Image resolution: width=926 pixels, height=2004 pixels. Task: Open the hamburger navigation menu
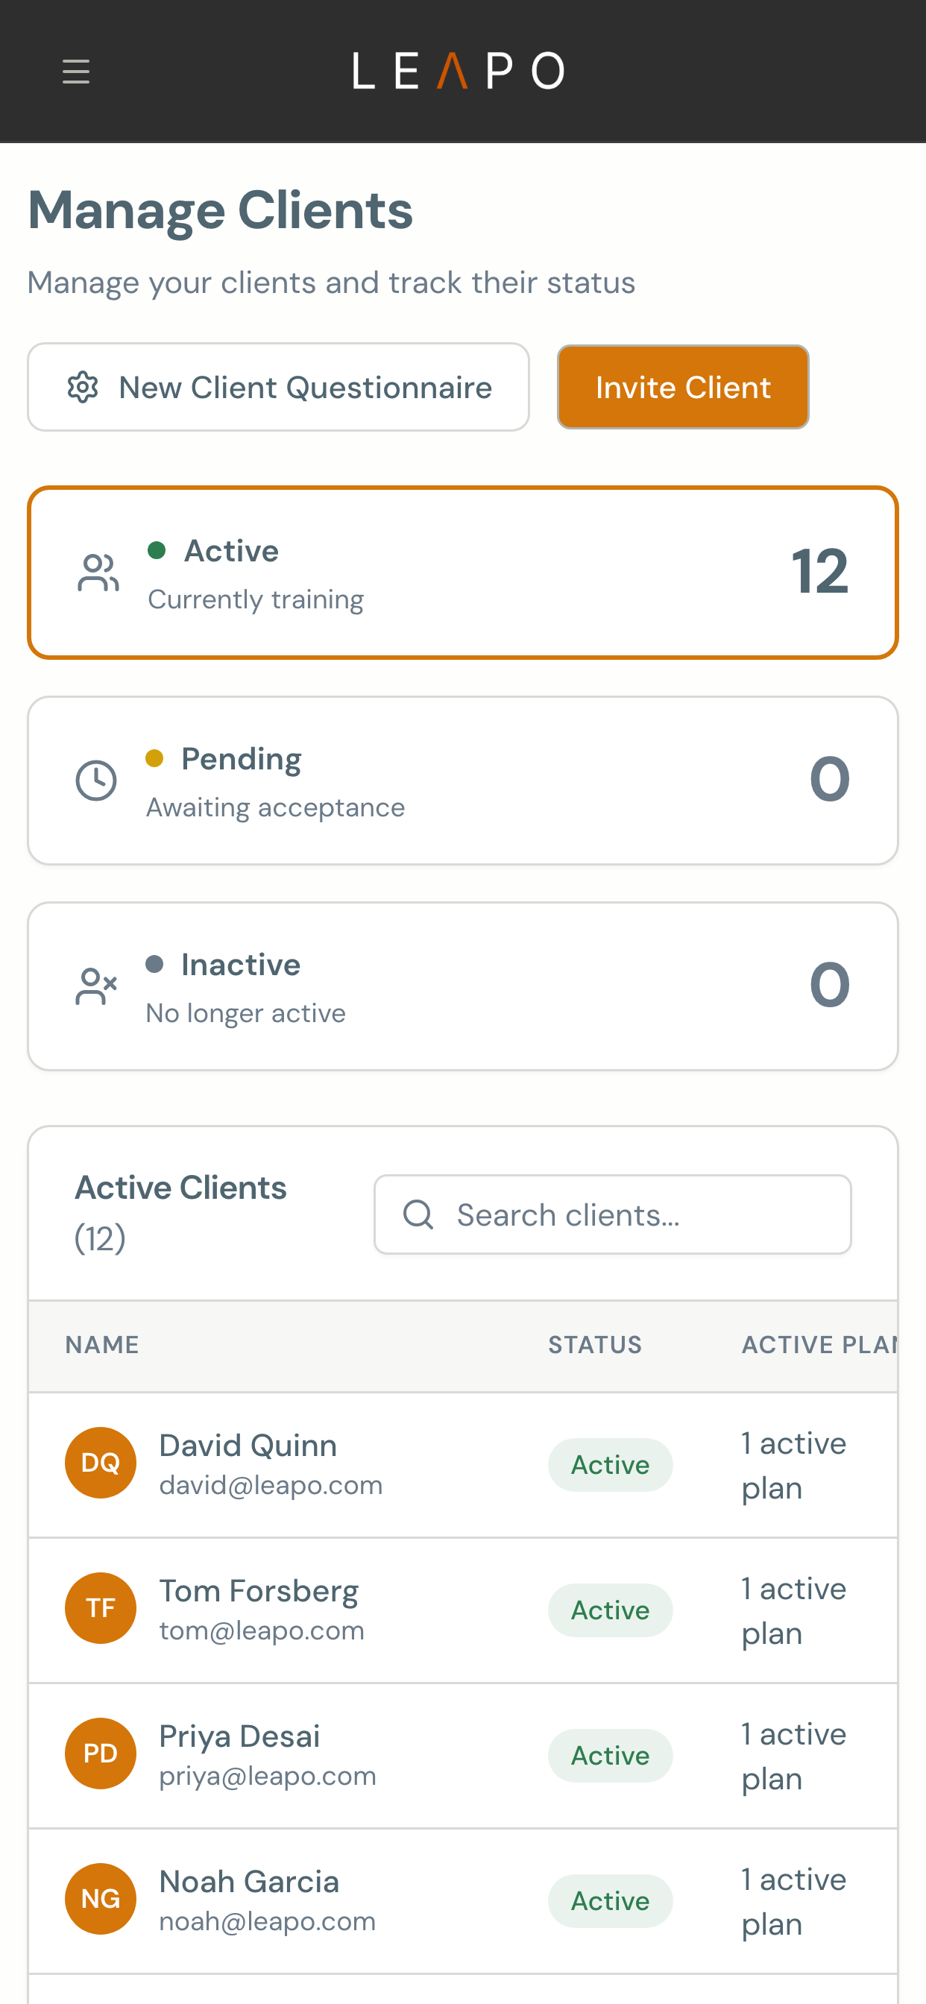[75, 72]
